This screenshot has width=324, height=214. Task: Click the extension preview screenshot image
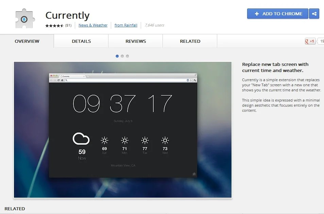[x=123, y=130]
